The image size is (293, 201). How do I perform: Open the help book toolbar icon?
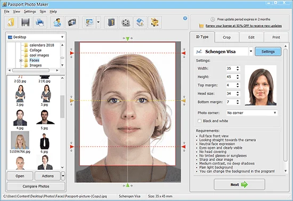click(111, 22)
